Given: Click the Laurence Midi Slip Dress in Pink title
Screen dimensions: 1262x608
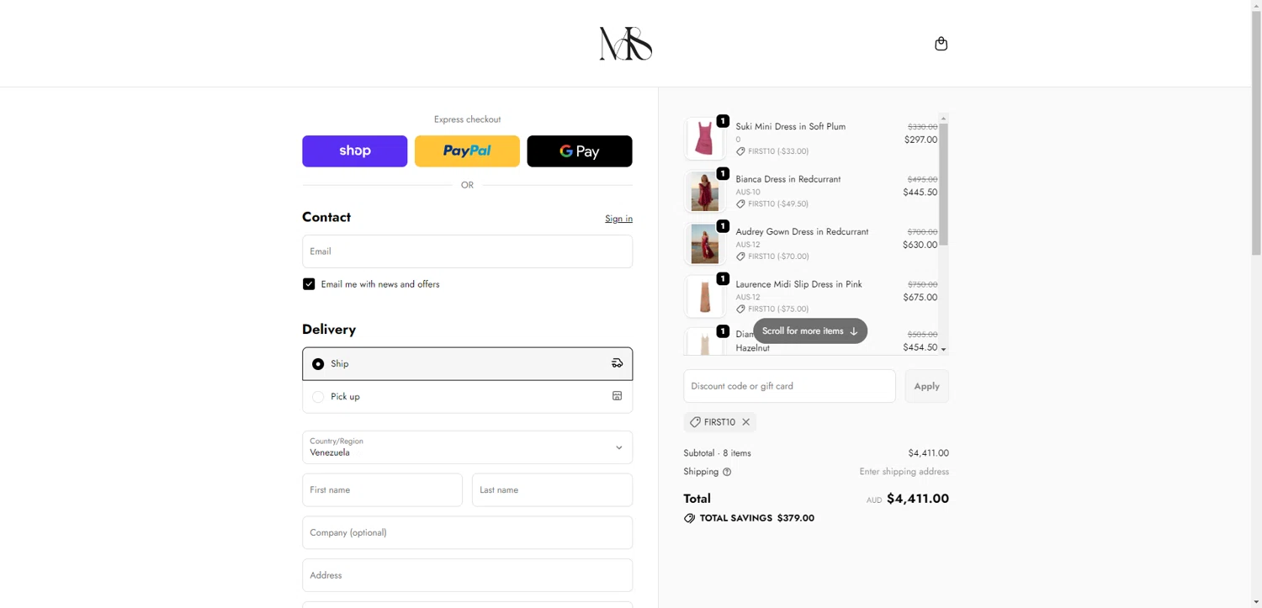Looking at the screenshot, I should (798, 284).
